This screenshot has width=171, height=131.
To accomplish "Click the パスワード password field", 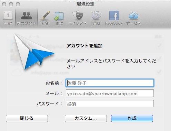I will tap(110, 103).
